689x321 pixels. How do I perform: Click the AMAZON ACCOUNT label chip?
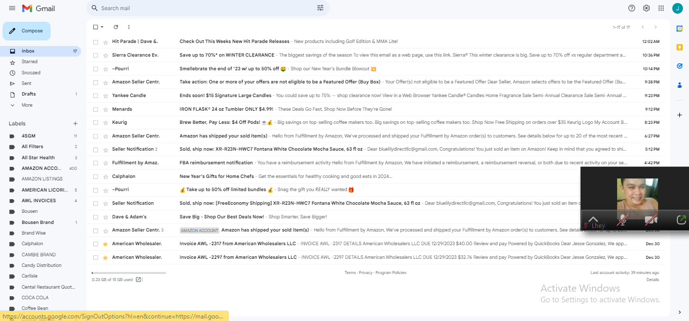coord(200,231)
